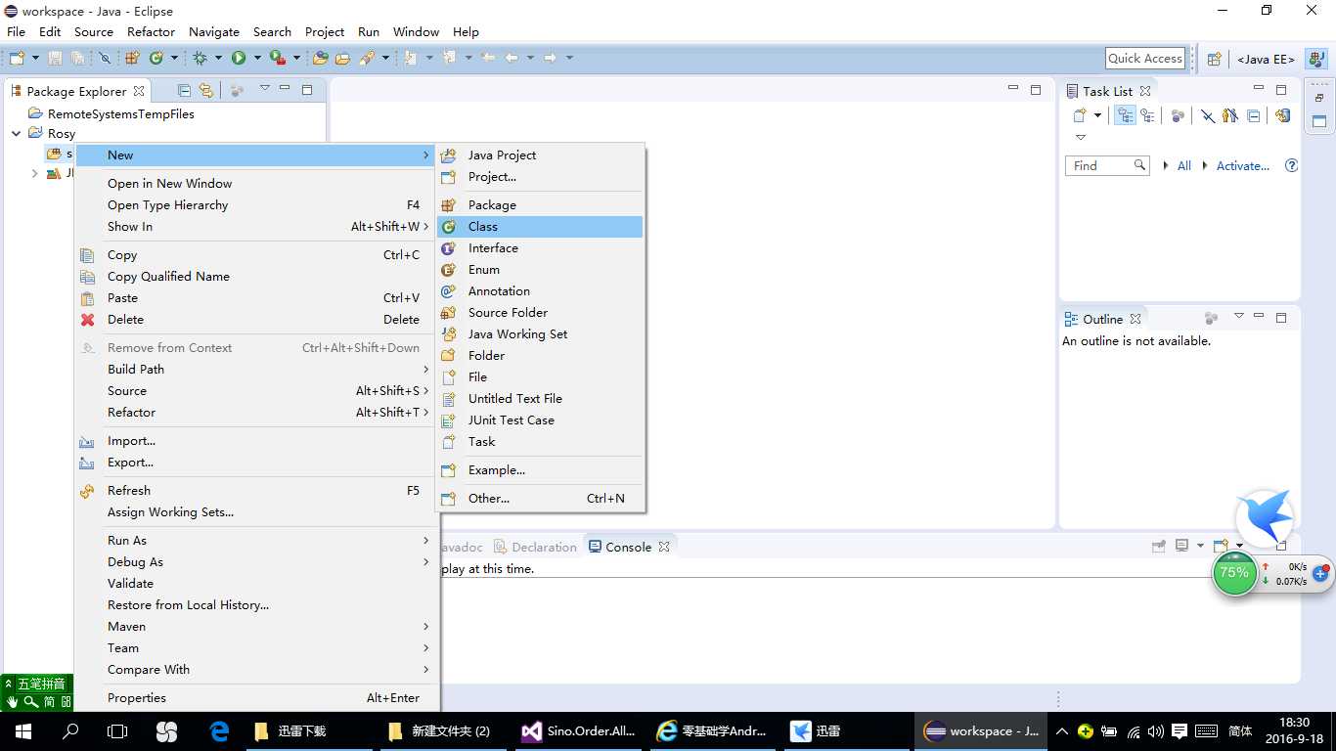Click Refresh in the context menu
The height and width of the screenshot is (751, 1336).
(x=257, y=490)
